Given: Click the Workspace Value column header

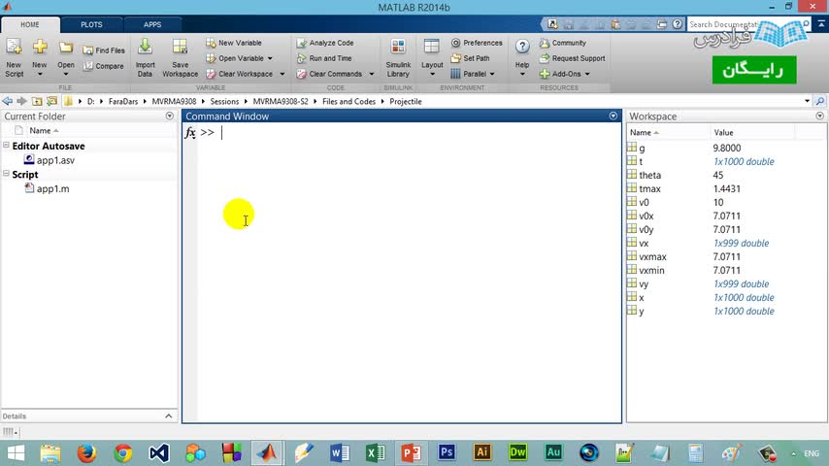Looking at the screenshot, I should coord(723,133).
